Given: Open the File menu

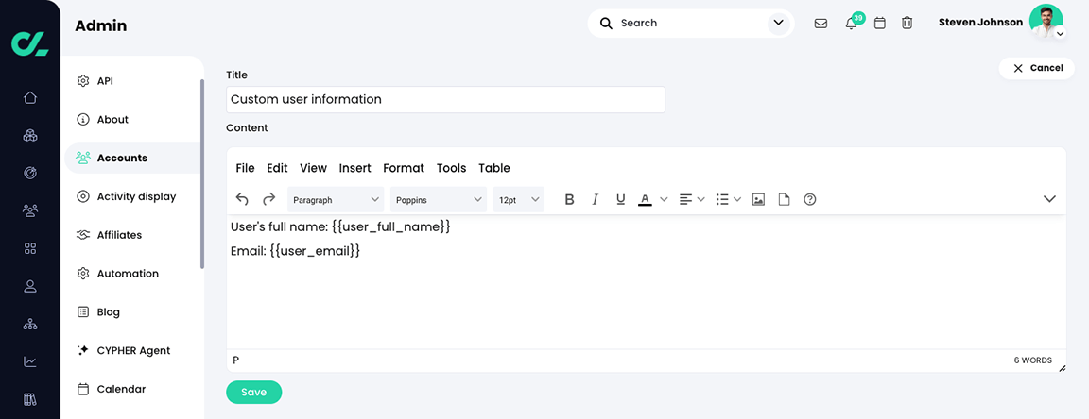Looking at the screenshot, I should click(x=245, y=168).
